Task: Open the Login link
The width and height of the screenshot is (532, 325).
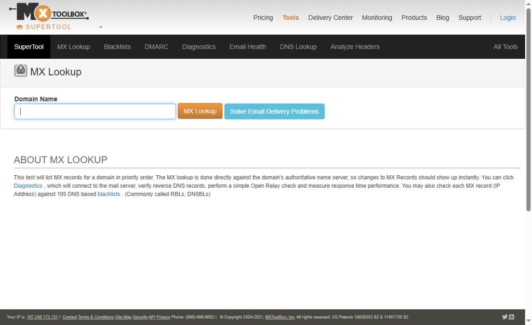Action: (508, 18)
